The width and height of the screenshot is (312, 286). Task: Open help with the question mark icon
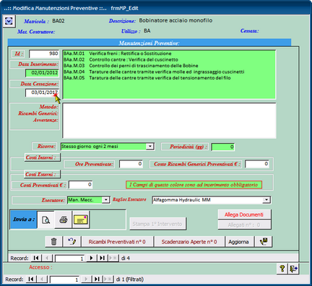tap(282, 269)
